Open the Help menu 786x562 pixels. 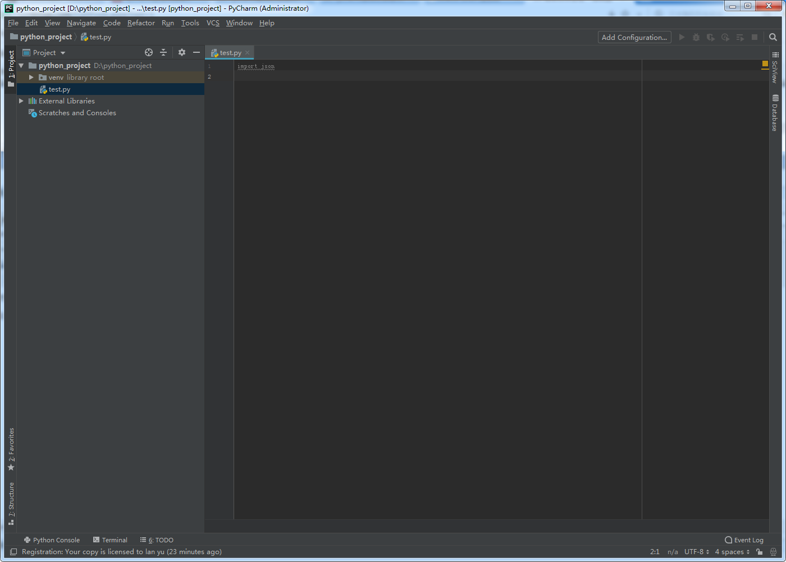click(x=267, y=23)
